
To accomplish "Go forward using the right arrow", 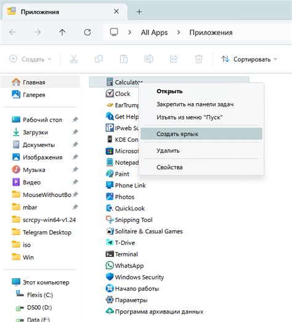I will [38, 32].
